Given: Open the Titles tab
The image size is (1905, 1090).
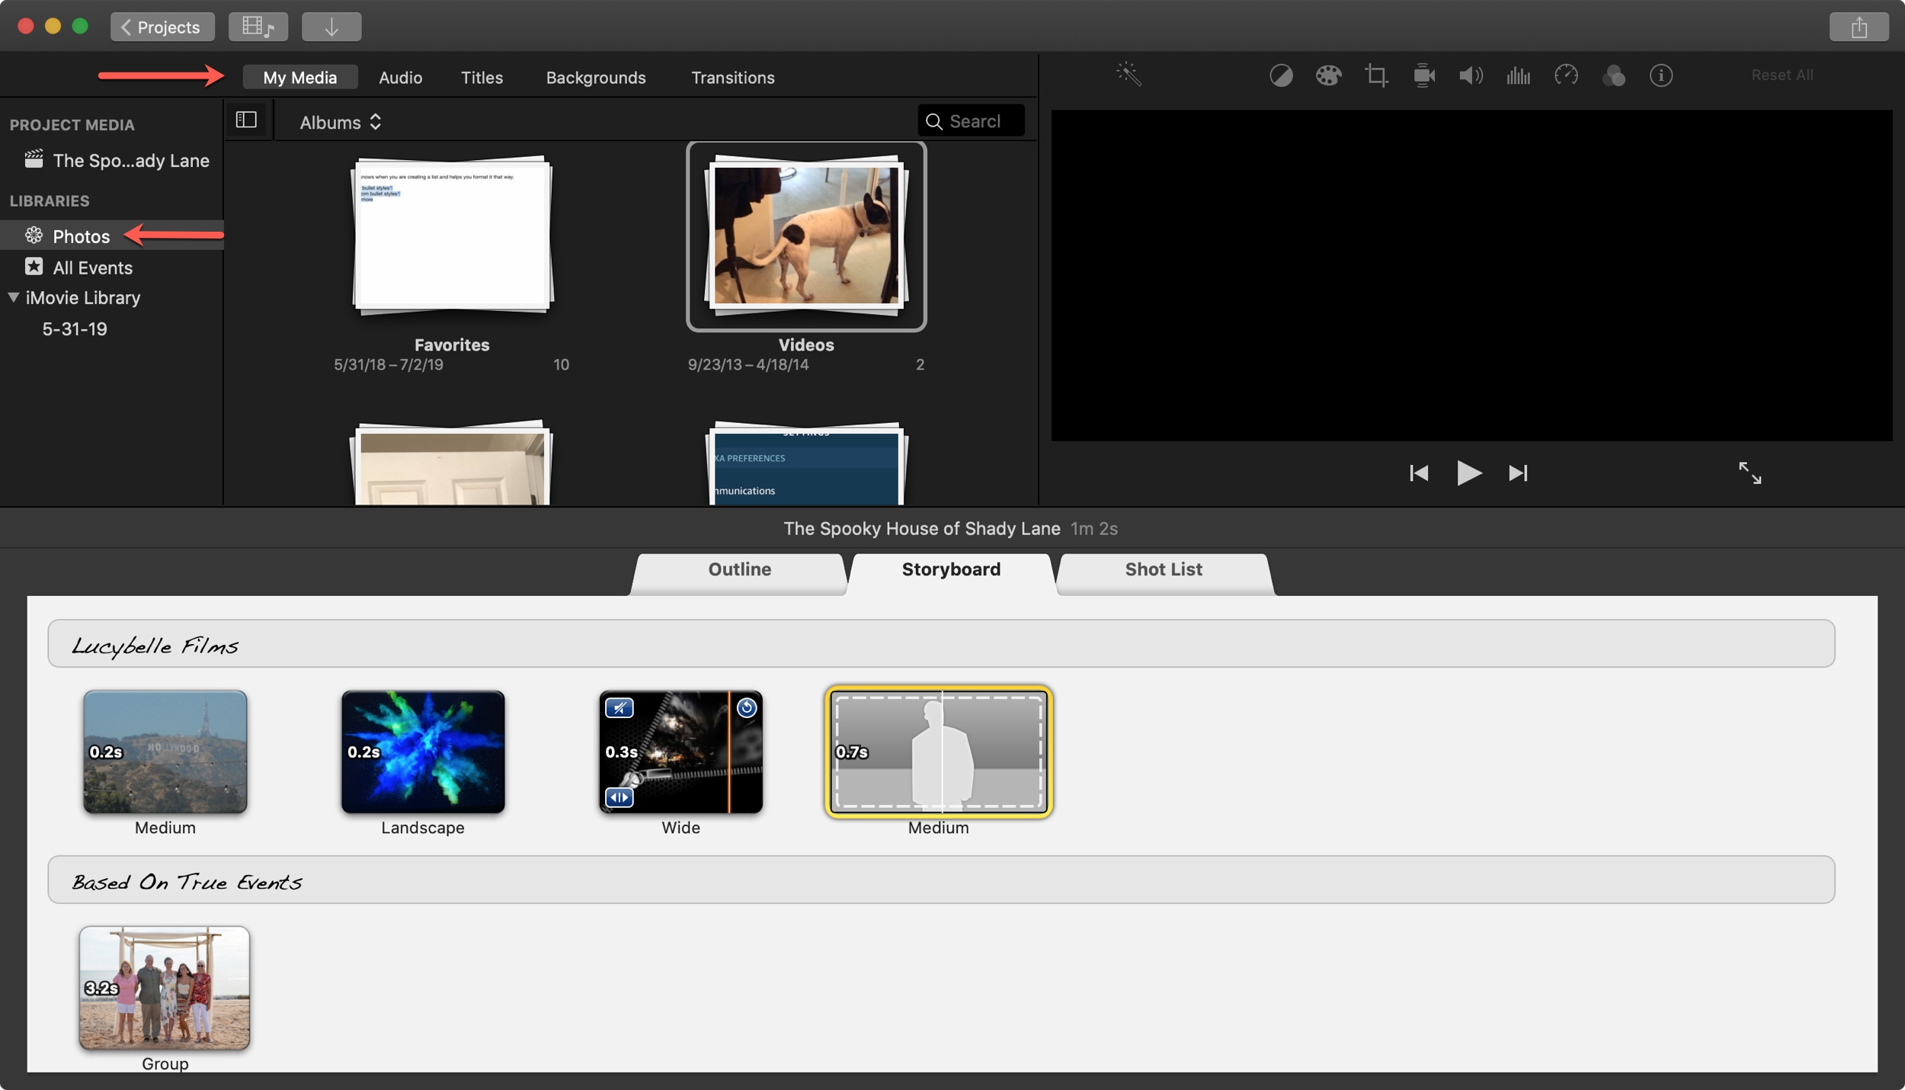Looking at the screenshot, I should pyautogui.click(x=482, y=77).
